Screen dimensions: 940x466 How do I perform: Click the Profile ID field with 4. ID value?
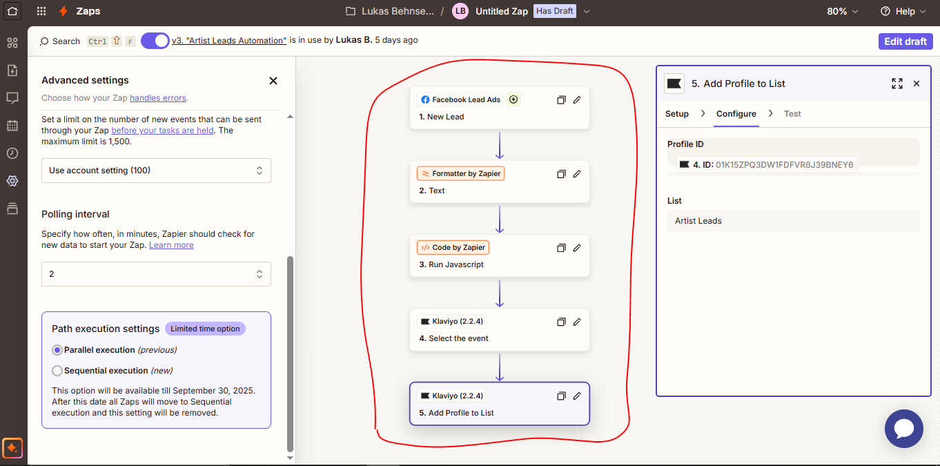pyautogui.click(x=794, y=152)
